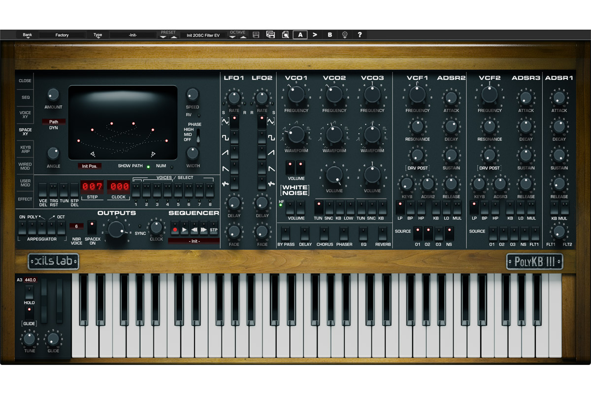Toggle the SPACEX ON switch

coord(92,227)
